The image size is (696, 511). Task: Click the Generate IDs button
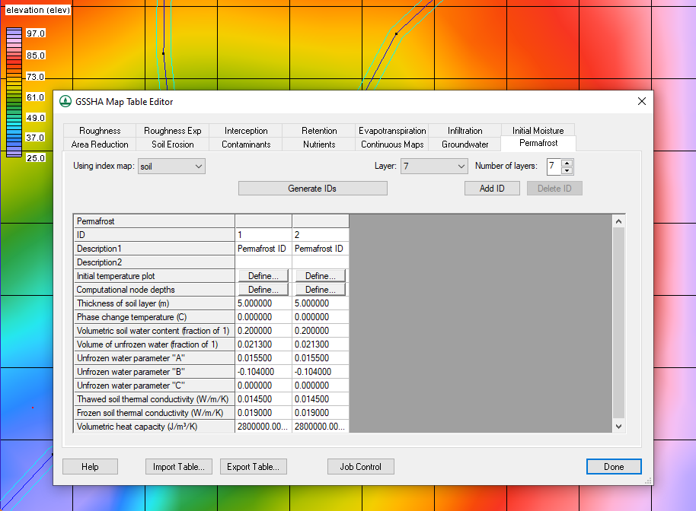pos(312,188)
